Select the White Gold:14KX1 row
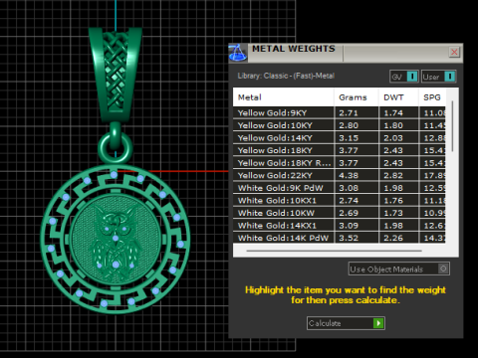478x358 pixels. 340,226
